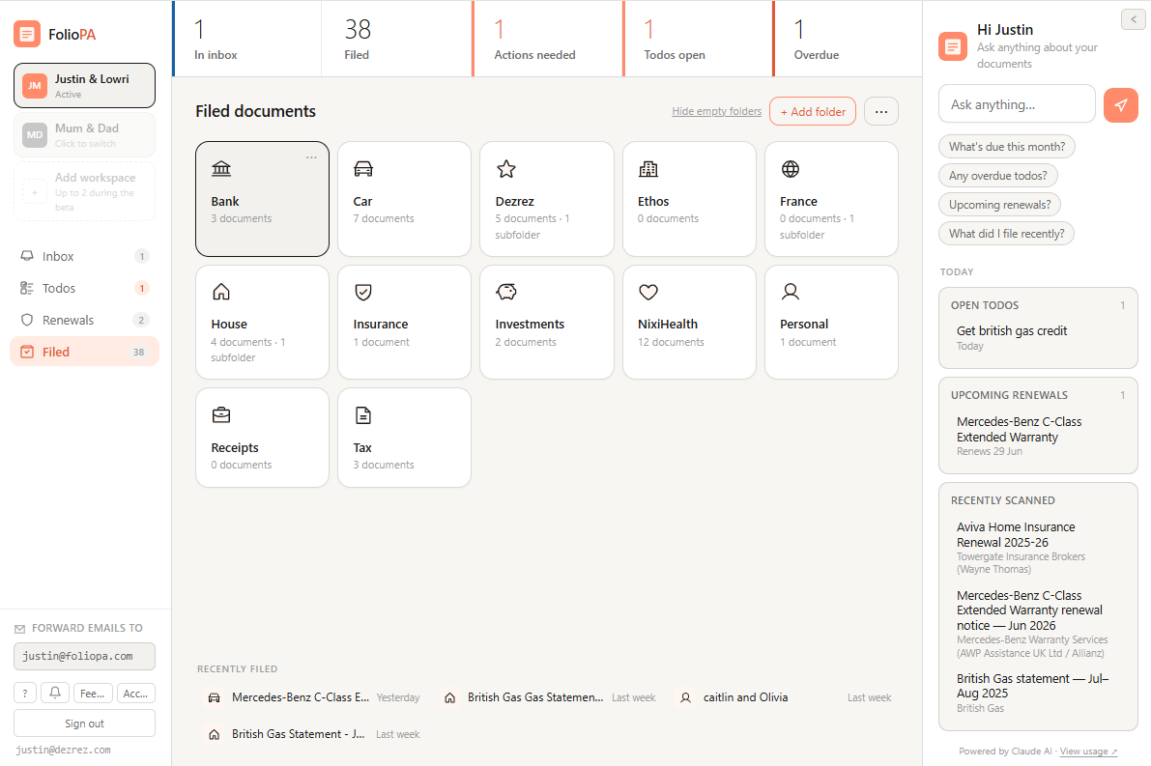Open the 'Overdue' stat tile
The height and width of the screenshot is (766, 1151).
click(848, 39)
